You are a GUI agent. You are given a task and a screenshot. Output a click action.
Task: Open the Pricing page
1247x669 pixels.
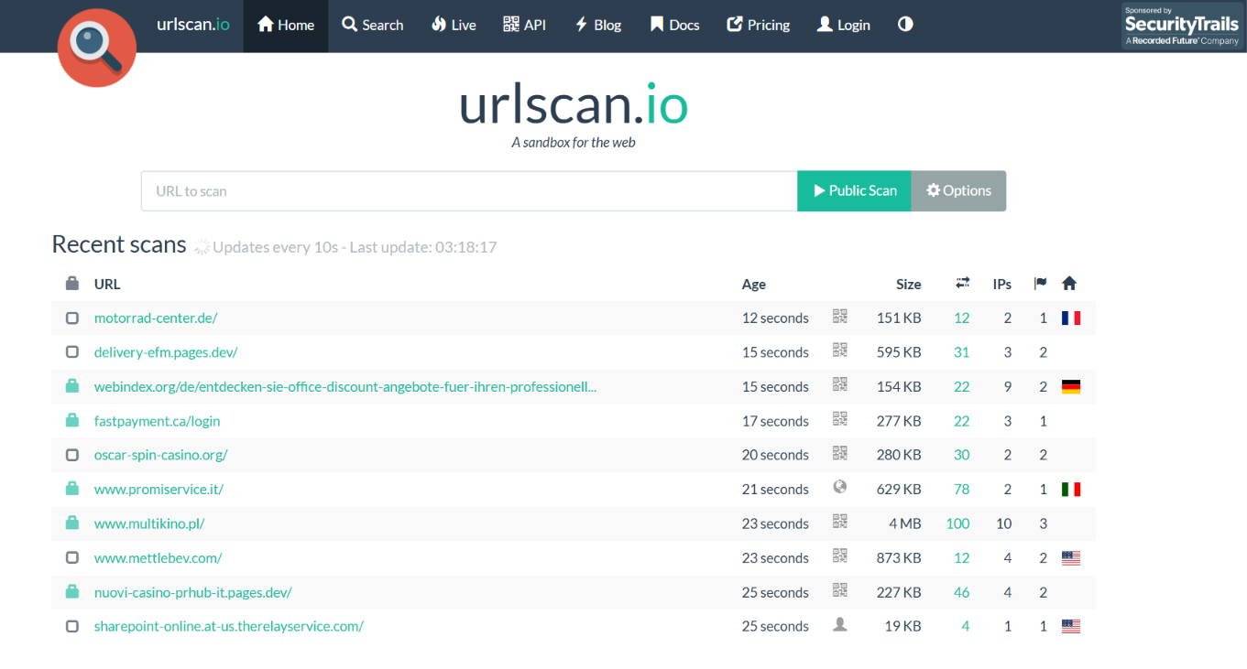[758, 26]
